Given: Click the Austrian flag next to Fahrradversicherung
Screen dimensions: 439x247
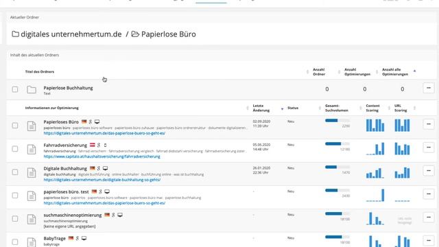Looking at the screenshot, I should click(x=92, y=145).
